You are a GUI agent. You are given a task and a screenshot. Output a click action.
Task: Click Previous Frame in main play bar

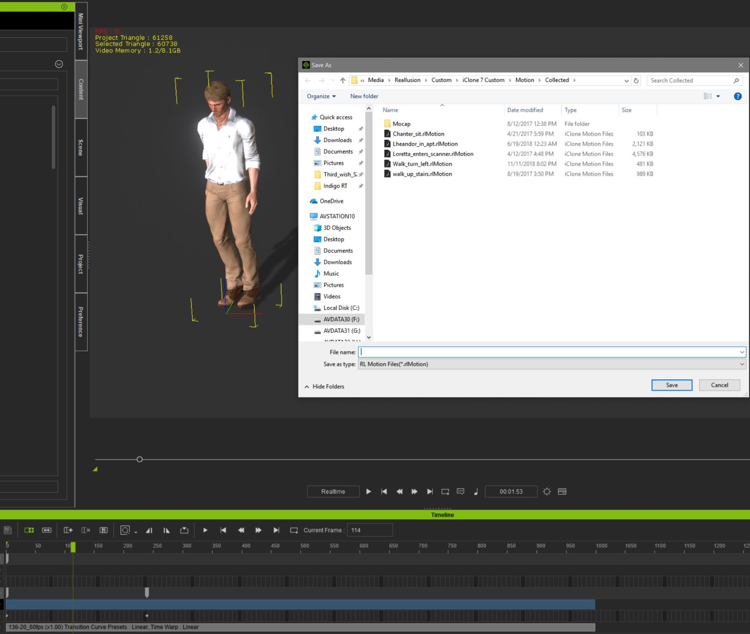tap(399, 492)
